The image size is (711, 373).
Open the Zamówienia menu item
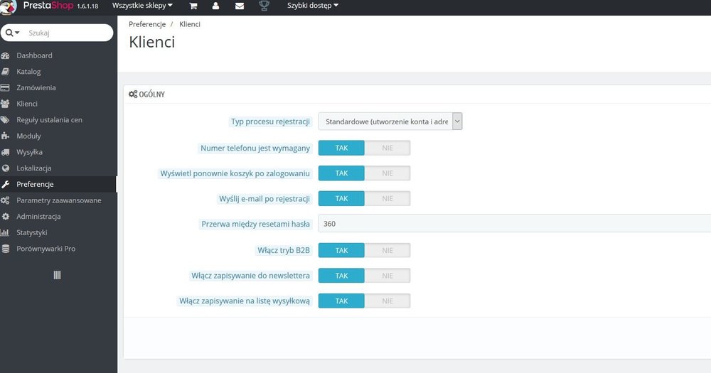[36, 87]
